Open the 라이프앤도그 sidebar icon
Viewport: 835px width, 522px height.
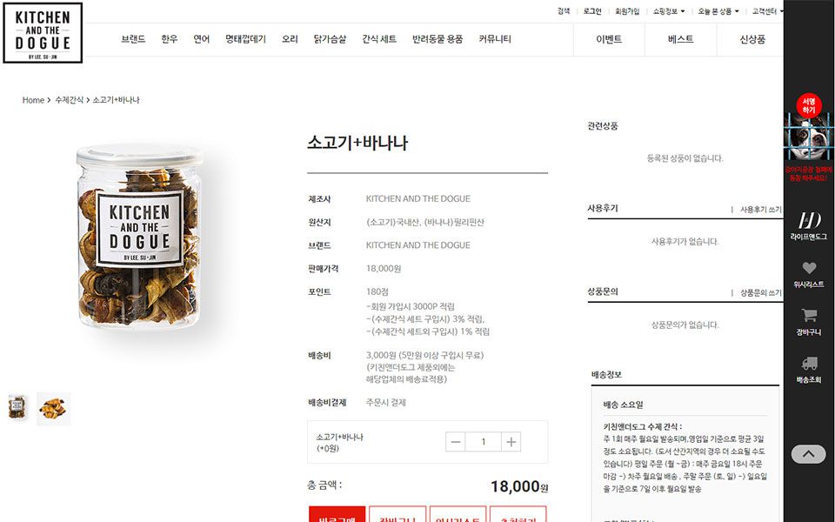pyautogui.click(x=808, y=225)
